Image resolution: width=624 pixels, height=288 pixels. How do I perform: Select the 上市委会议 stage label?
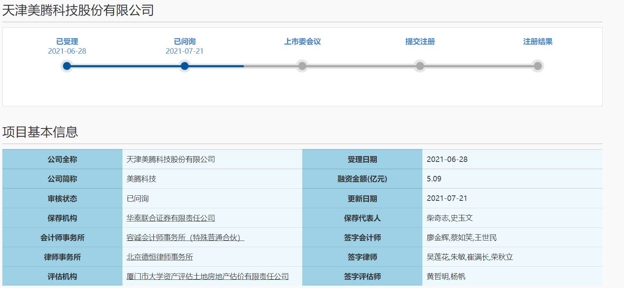[302, 42]
